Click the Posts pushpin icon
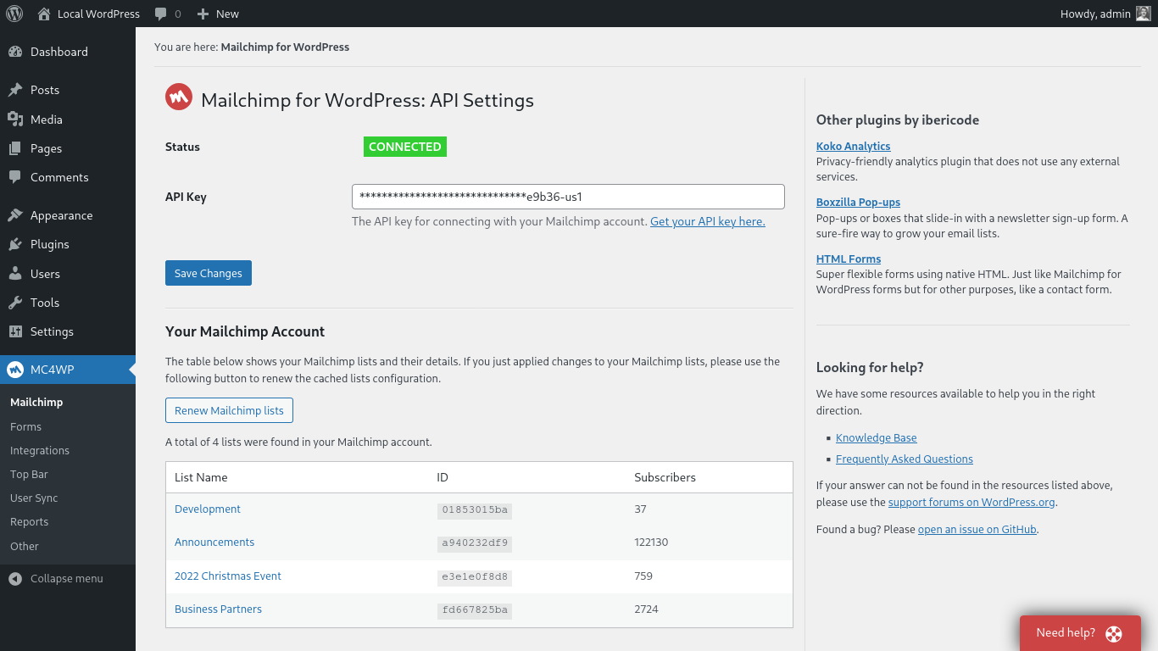Viewport: 1158px width, 651px height. point(15,90)
